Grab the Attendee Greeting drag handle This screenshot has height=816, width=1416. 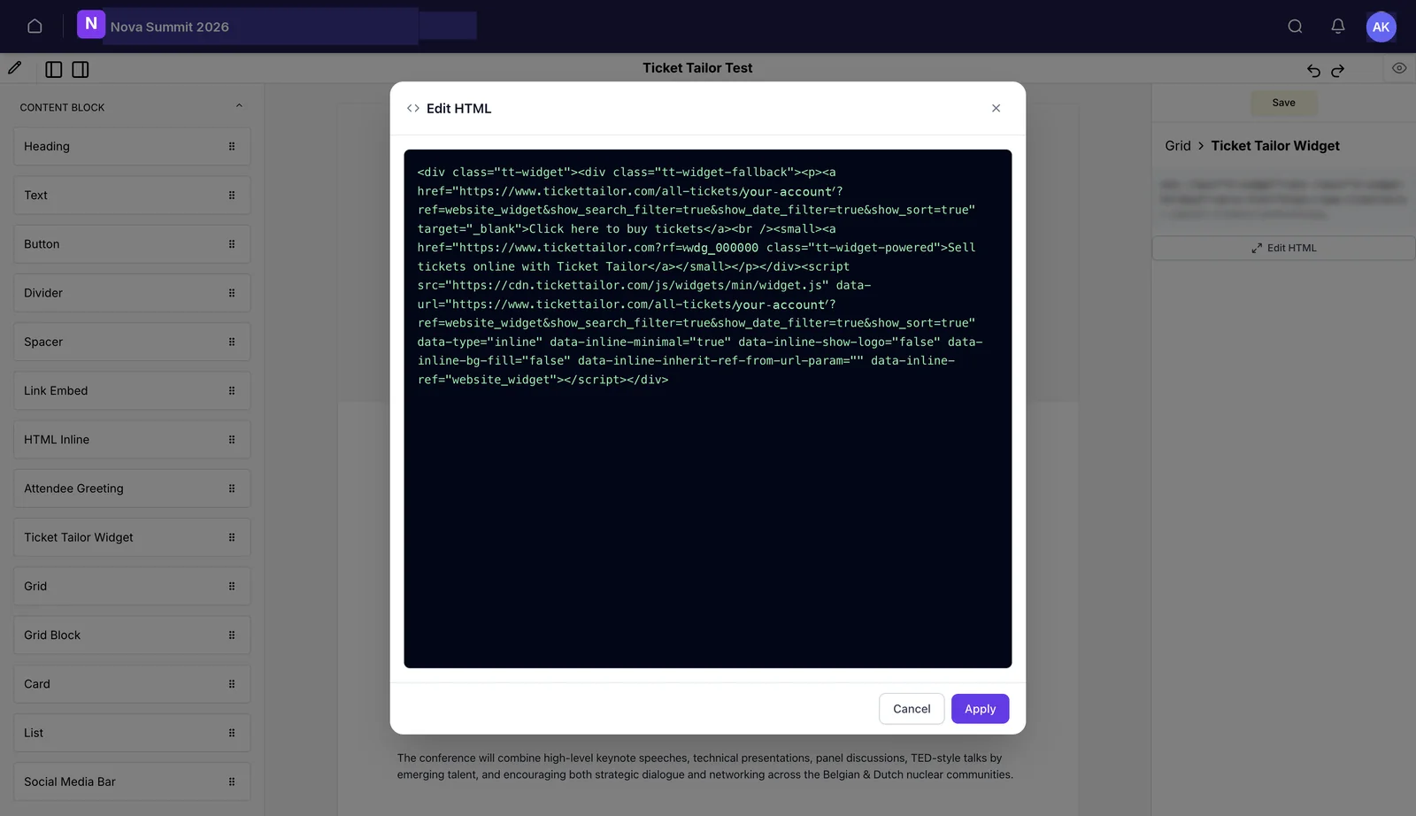(232, 489)
